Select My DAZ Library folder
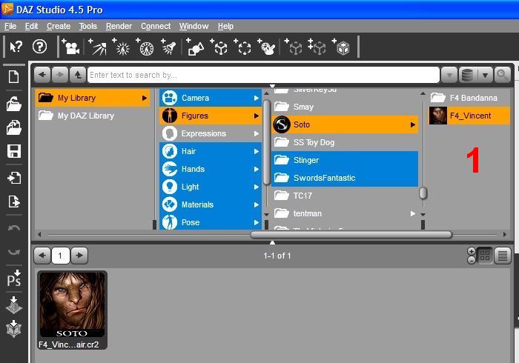519x363 pixels. tap(93, 116)
